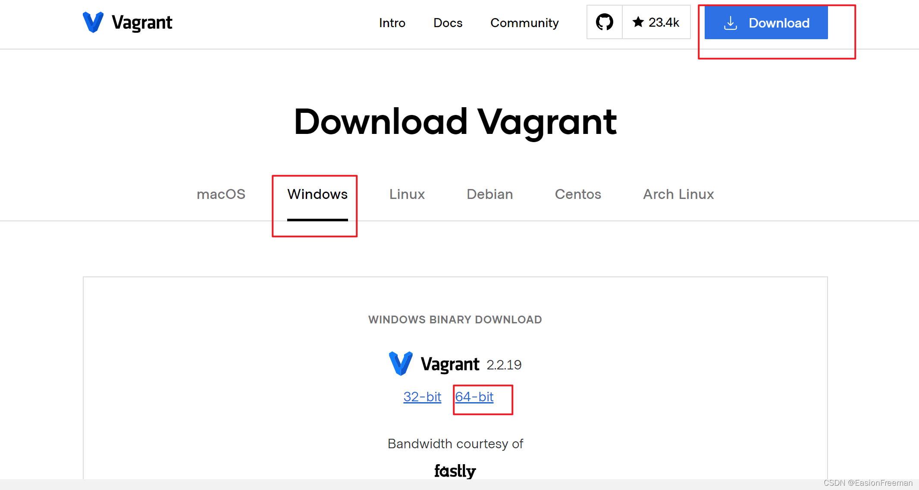Click the 64-bit download link
Viewport: 919px width, 490px height.
click(x=477, y=397)
